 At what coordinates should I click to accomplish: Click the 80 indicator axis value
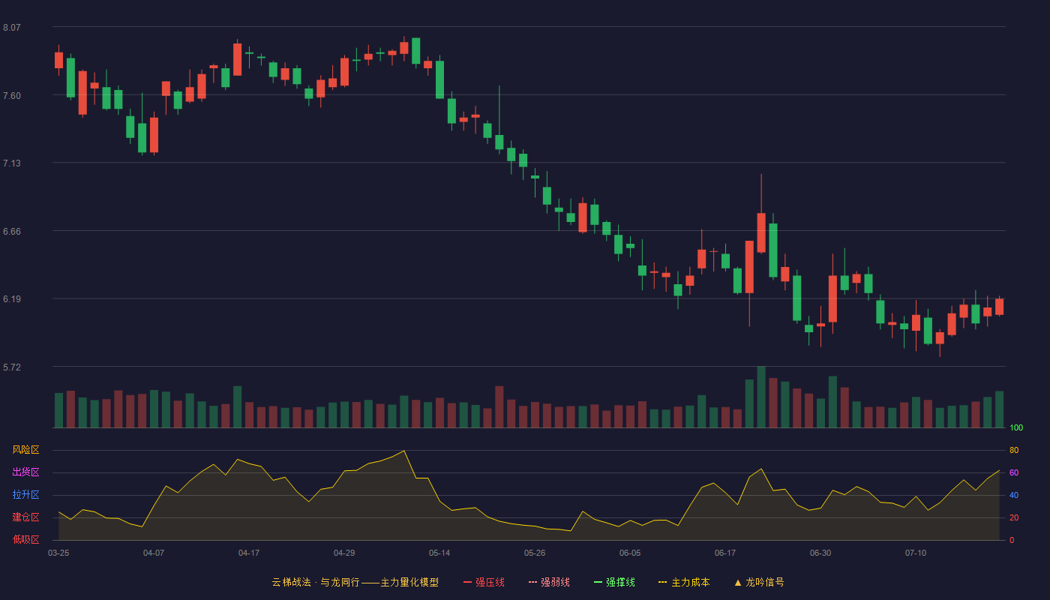[1014, 450]
